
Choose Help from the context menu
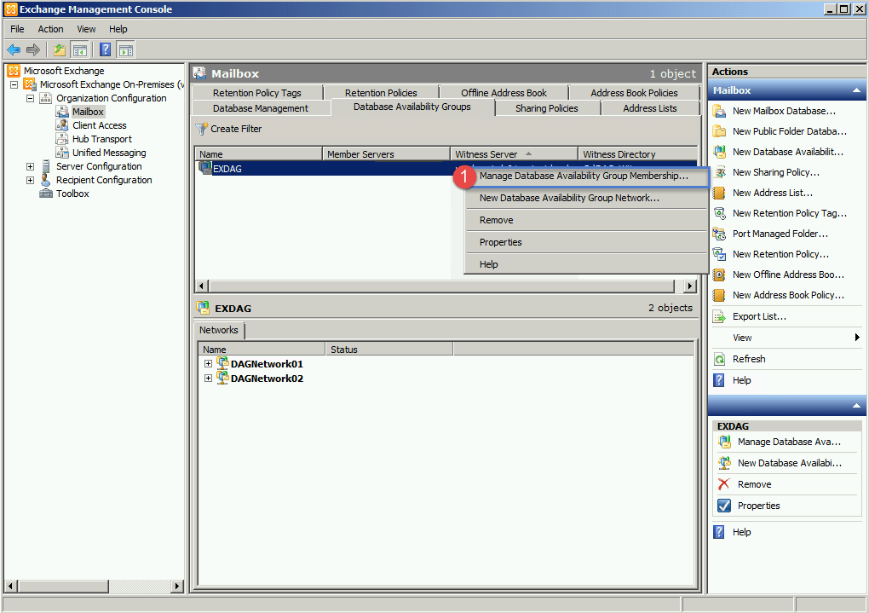(x=586, y=264)
